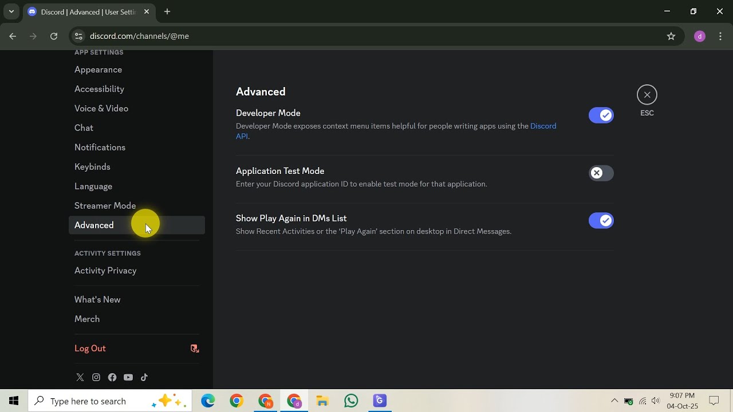Check battery status icon in tray
This screenshot has width=733, height=412.
click(629, 401)
